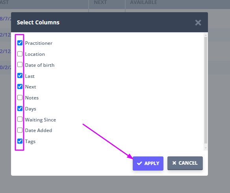Click the scrollbar up arrow in dialog
Screen dimensions: 230x193
pyautogui.click(x=206, y=35)
